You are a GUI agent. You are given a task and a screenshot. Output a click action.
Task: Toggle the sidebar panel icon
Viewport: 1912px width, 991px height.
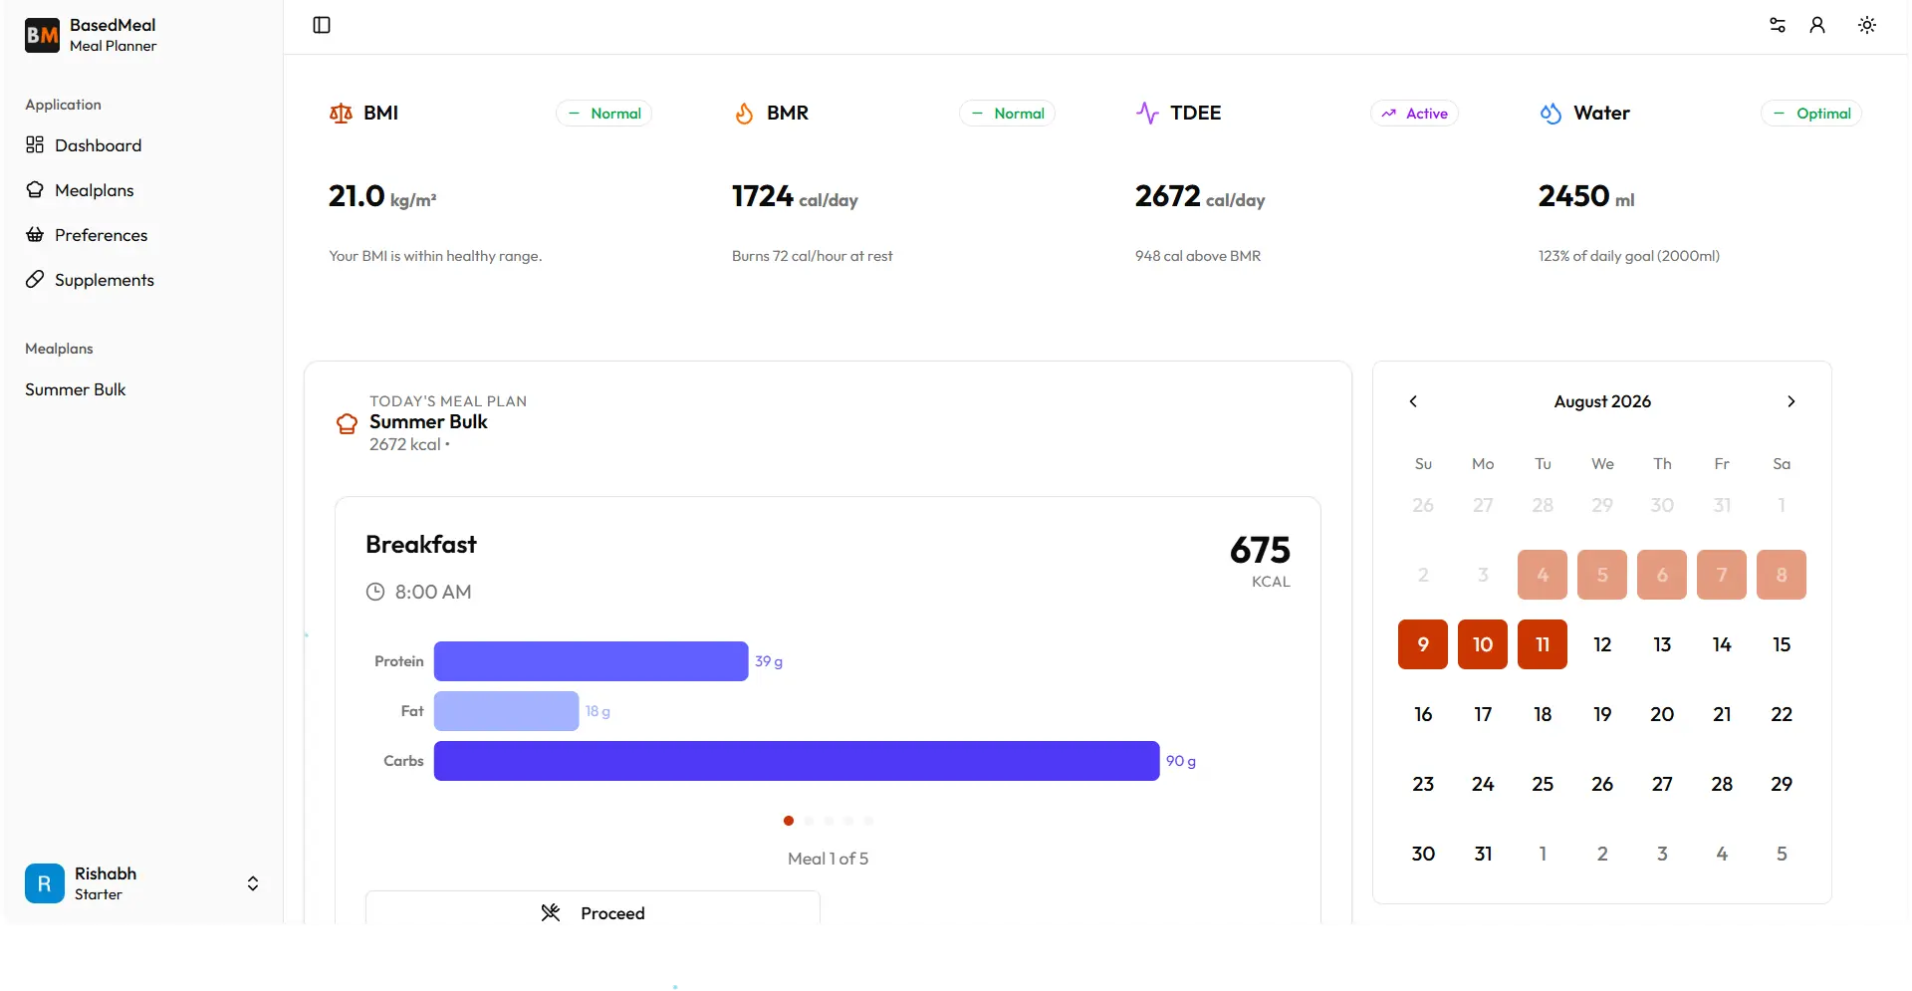coord(322,25)
